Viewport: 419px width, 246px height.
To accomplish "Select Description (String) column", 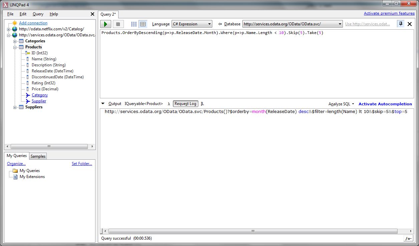I will (49, 65).
